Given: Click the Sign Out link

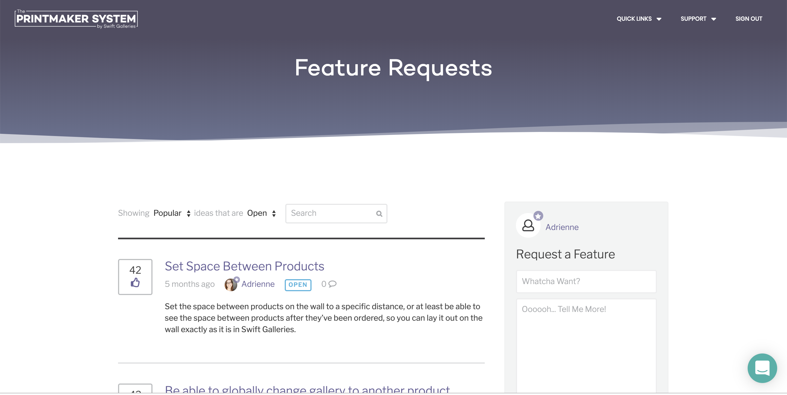Looking at the screenshot, I should click(748, 19).
